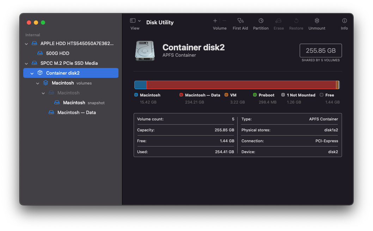Click the First Aid stethoscope icon
373x231 pixels.
pos(240,21)
